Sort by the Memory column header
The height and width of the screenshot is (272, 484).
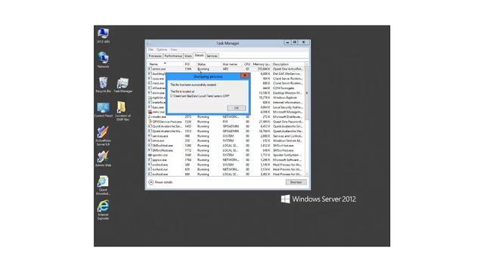pyautogui.click(x=262, y=64)
